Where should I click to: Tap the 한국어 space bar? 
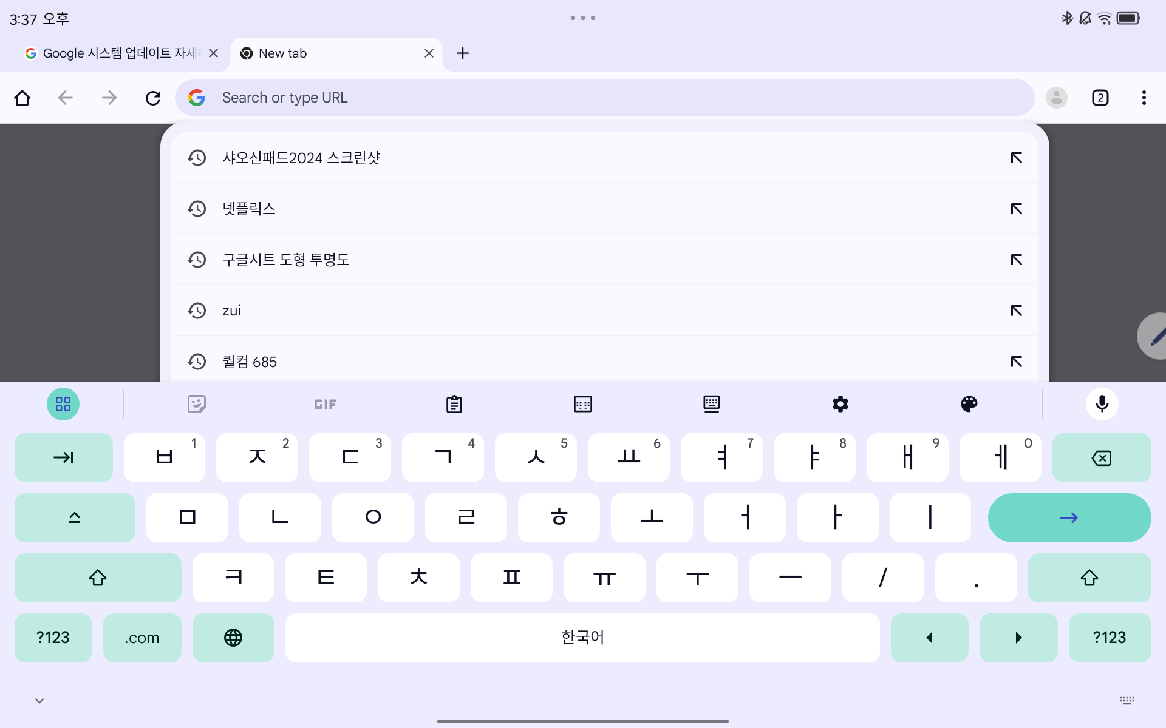(x=582, y=638)
